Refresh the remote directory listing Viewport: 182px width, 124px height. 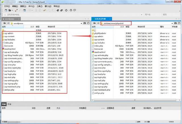179,23
